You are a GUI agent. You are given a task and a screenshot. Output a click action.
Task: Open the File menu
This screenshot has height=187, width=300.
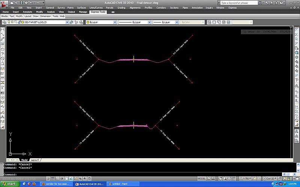point(12,7)
